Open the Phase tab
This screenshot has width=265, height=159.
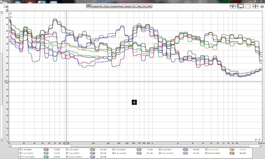pyautogui.click(x=107, y=6)
